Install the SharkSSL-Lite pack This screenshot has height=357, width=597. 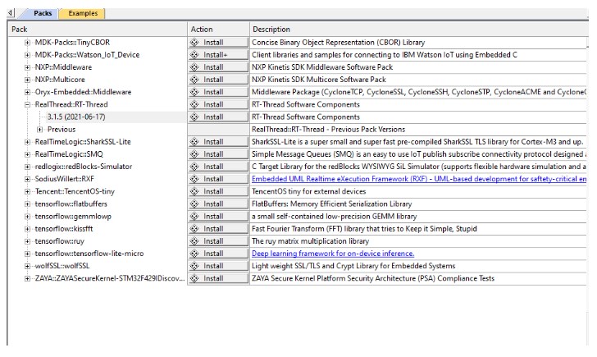click(x=218, y=142)
